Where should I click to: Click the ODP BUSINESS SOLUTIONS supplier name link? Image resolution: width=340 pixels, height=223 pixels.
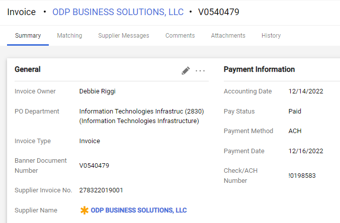pyautogui.click(x=139, y=210)
